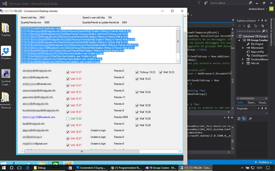Open the Windows Start menu
275x171 pixels.
click(x=3, y=168)
